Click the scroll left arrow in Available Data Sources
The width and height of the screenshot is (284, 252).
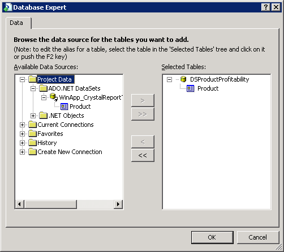(x=20, y=204)
